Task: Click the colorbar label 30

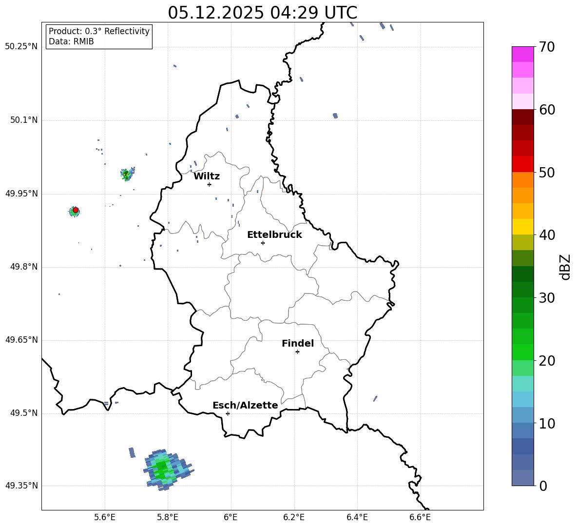Action: pos(547,298)
